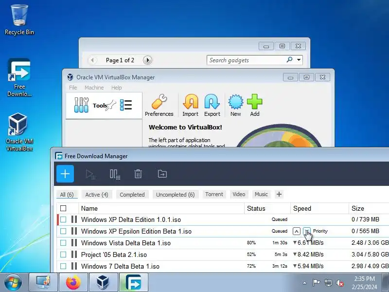
Task: Open VirtualBox File menu
Action: 73,88
